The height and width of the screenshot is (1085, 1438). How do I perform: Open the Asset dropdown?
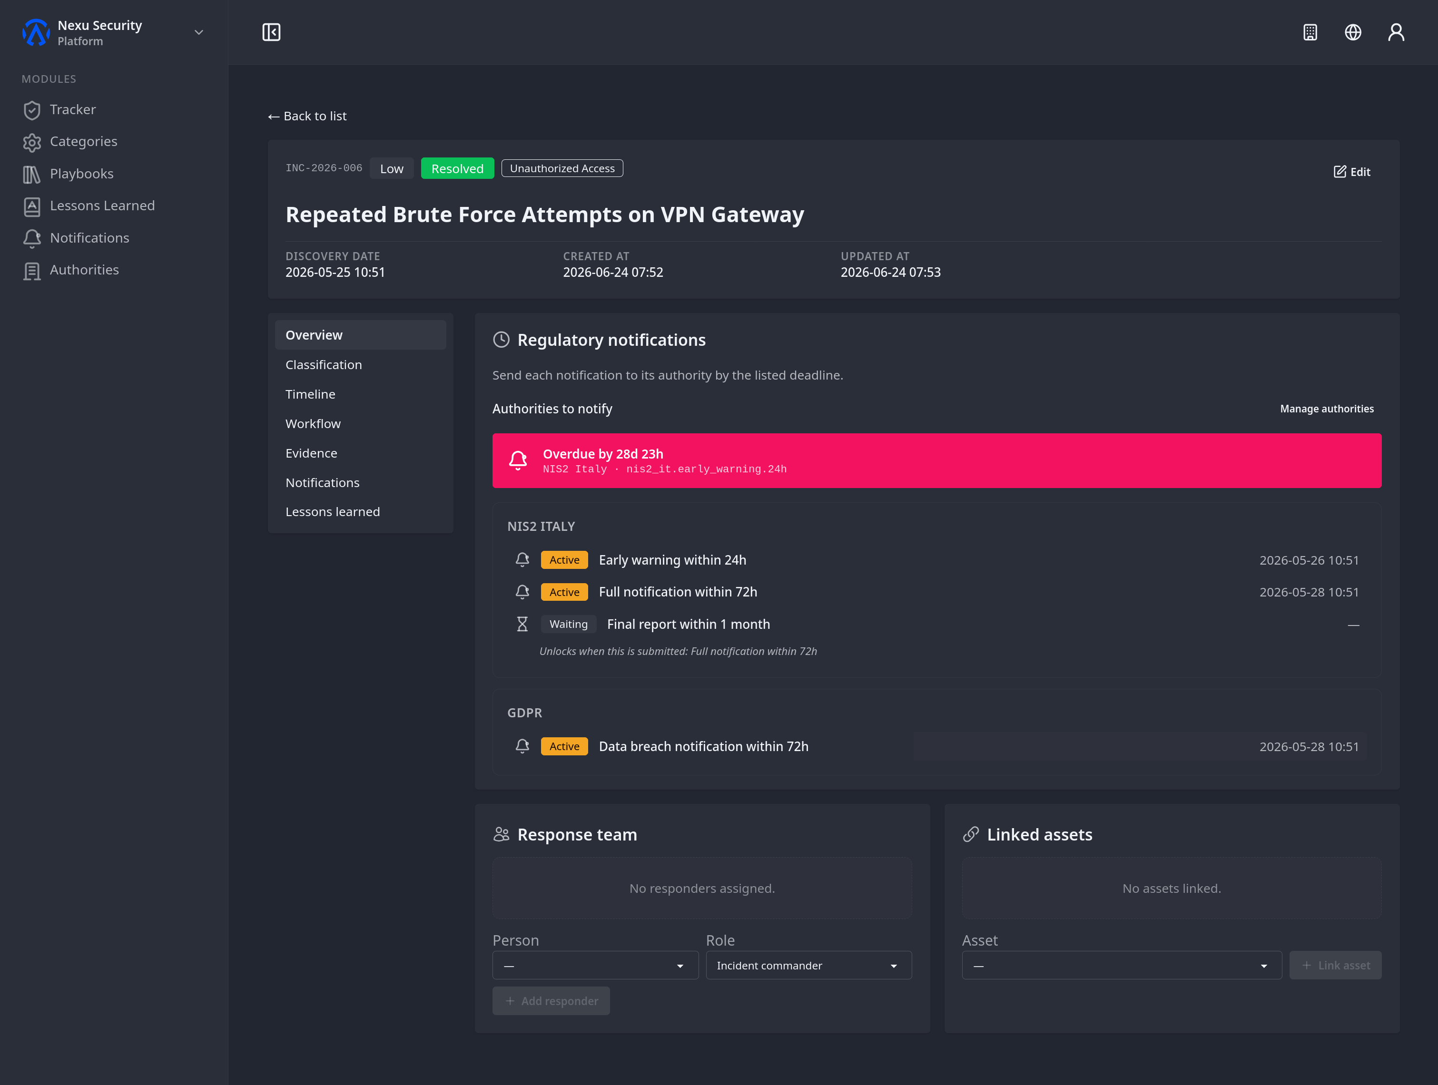click(1122, 966)
